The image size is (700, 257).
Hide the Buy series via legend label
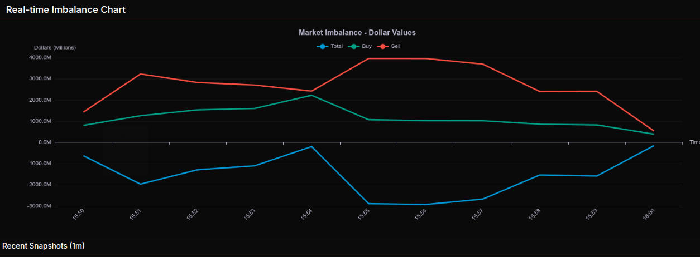[x=367, y=46]
